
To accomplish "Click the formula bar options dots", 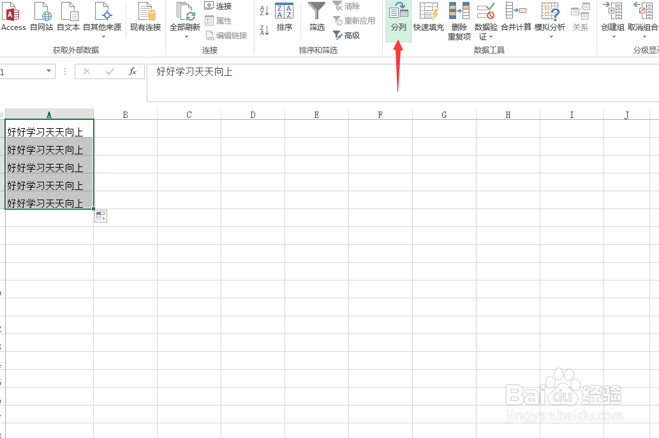I will click(x=64, y=71).
